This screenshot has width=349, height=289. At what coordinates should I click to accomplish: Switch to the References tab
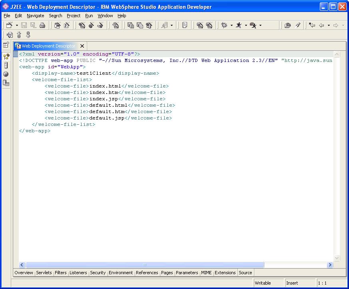click(147, 273)
